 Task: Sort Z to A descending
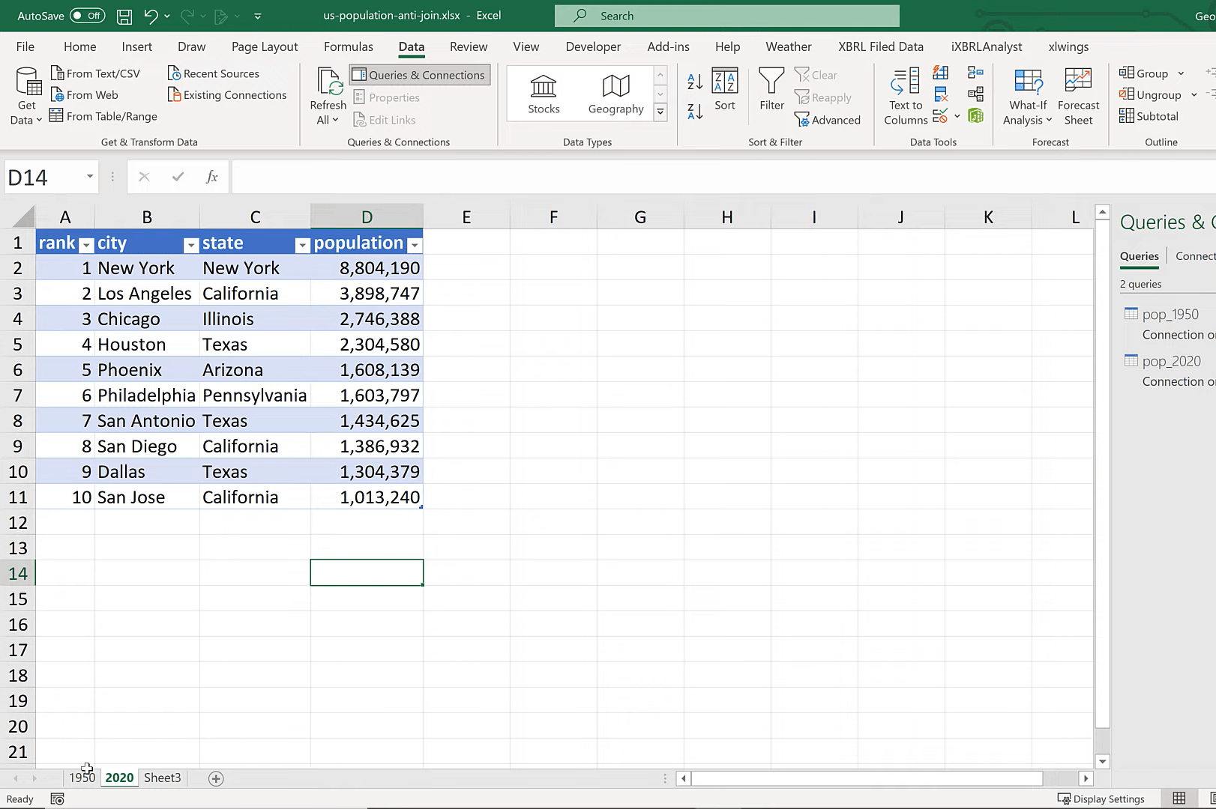(695, 111)
